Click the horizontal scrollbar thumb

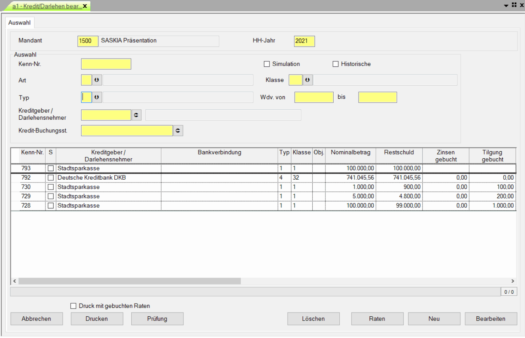coord(130,281)
